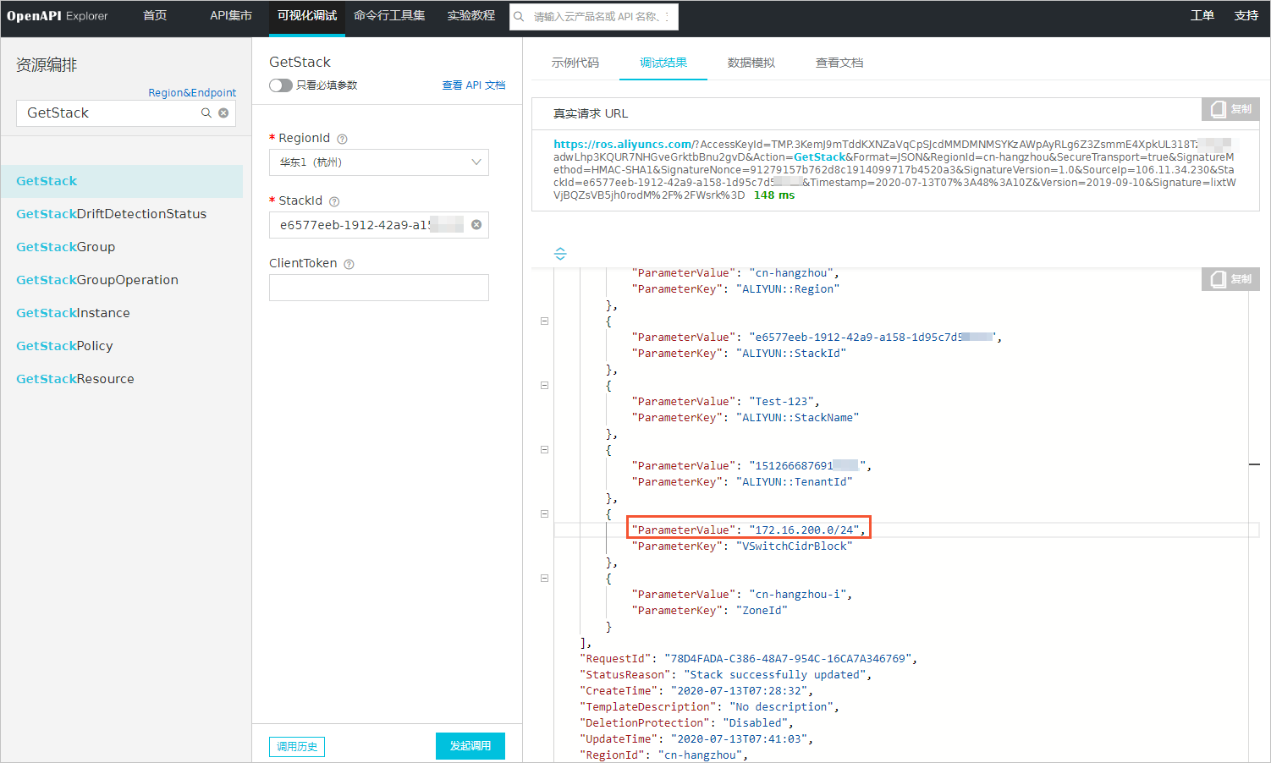The width and height of the screenshot is (1271, 763).
Task: Collapse the JSON block containing VSwitchCidrBlock
Action: tap(544, 514)
